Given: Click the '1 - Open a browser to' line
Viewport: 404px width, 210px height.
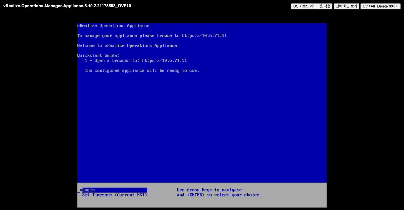Looking at the screenshot, I should coord(136,61).
